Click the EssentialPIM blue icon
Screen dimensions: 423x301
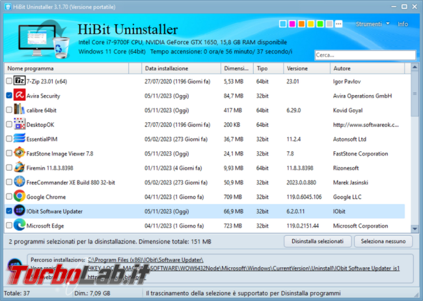[x=20, y=138]
